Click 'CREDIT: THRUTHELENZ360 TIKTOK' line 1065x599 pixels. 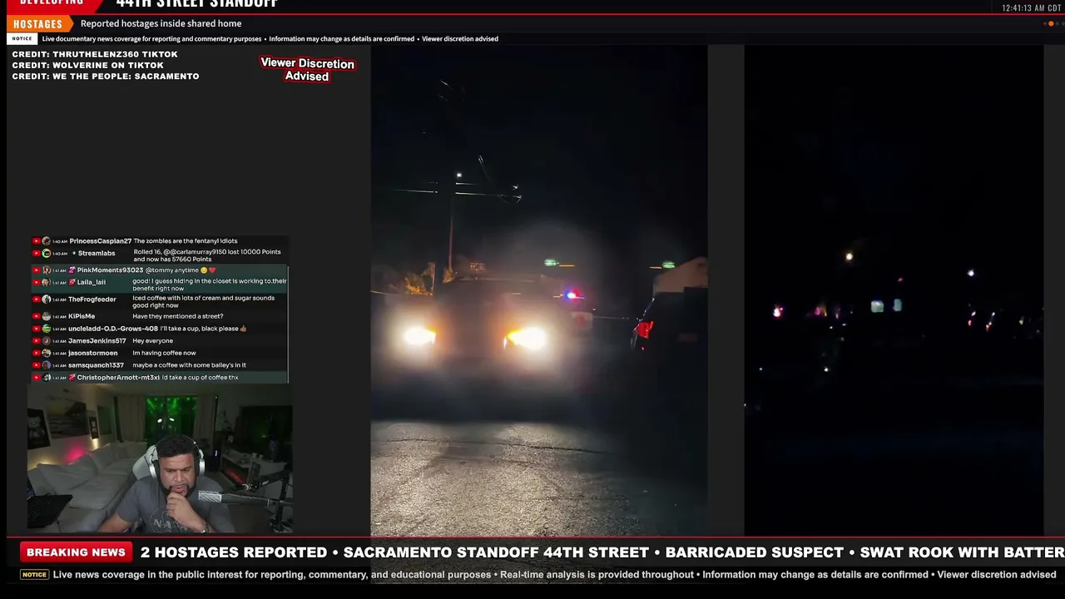tap(95, 54)
